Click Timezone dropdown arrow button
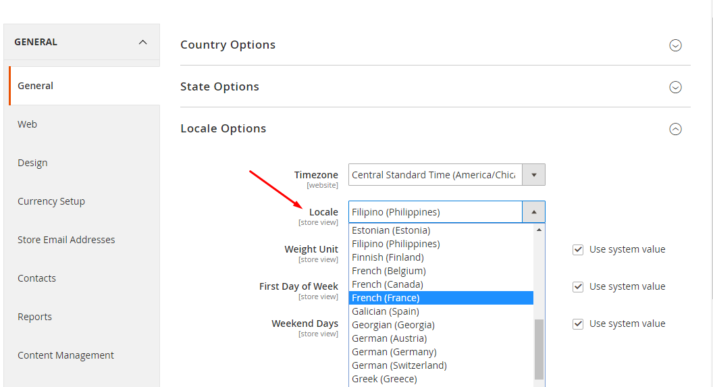The image size is (713, 387). coord(533,175)
